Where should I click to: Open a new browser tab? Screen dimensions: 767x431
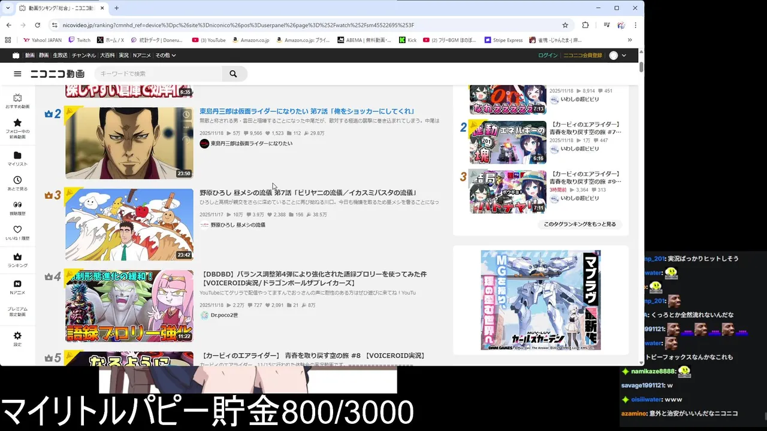point(116,8)
